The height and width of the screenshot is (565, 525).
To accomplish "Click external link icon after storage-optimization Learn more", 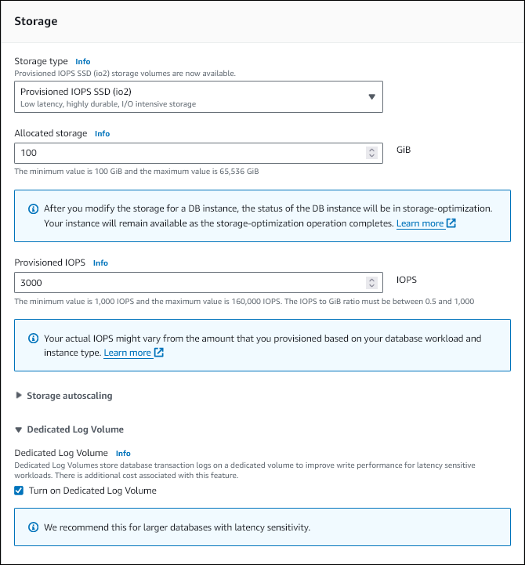I will 451,223.
